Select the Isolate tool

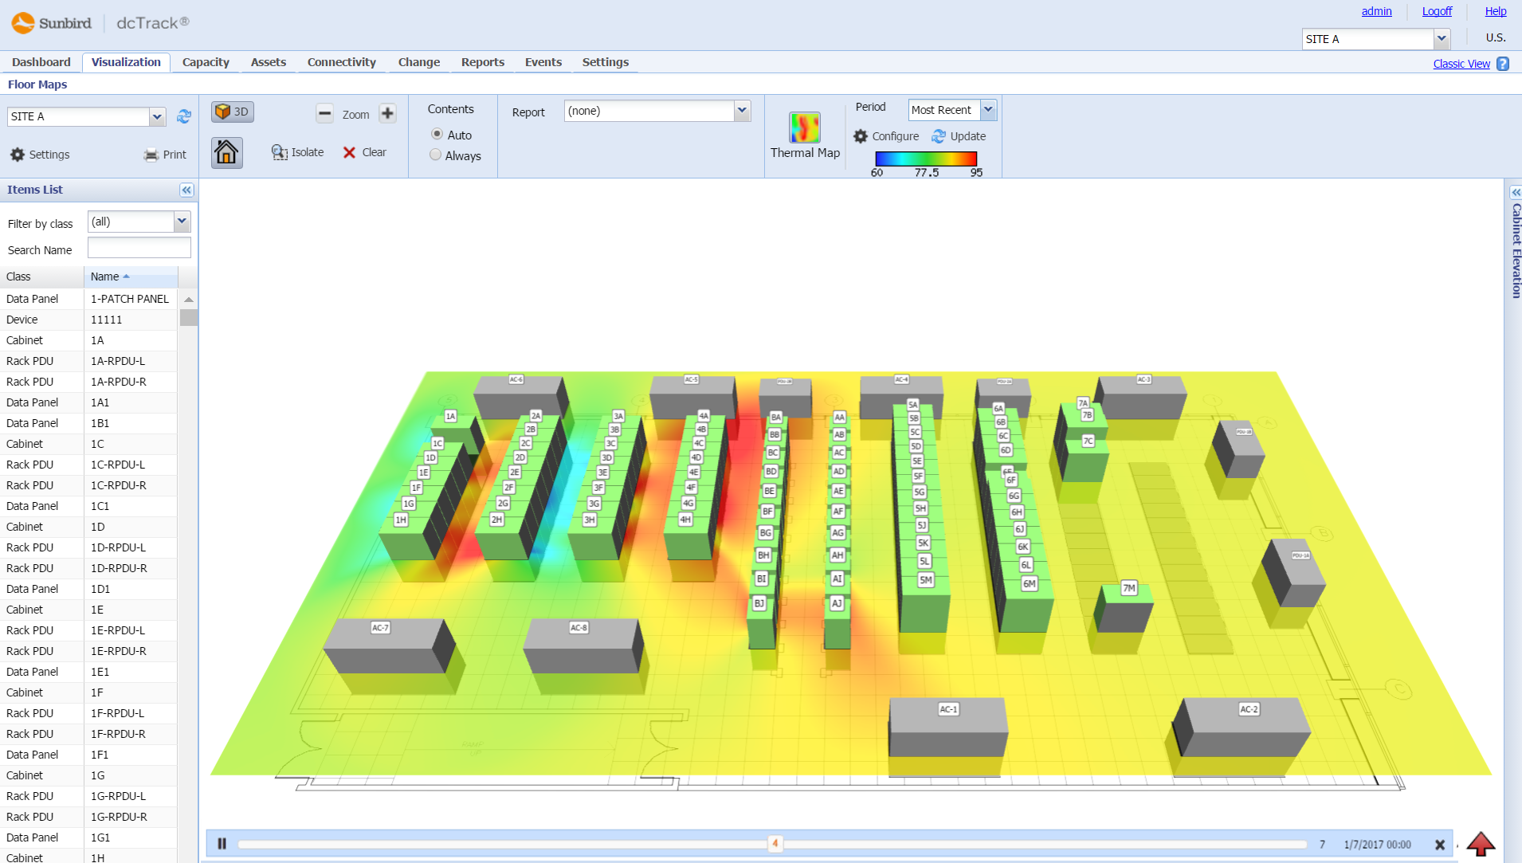click(x=296, y=151)
